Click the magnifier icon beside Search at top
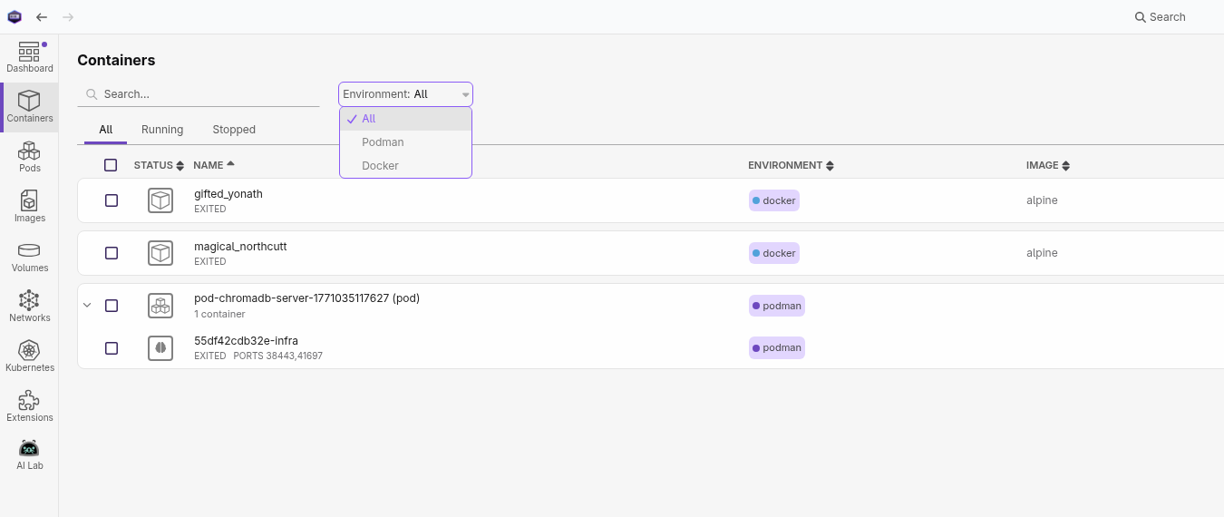The image size is (1224, 517). point(1141,17)
